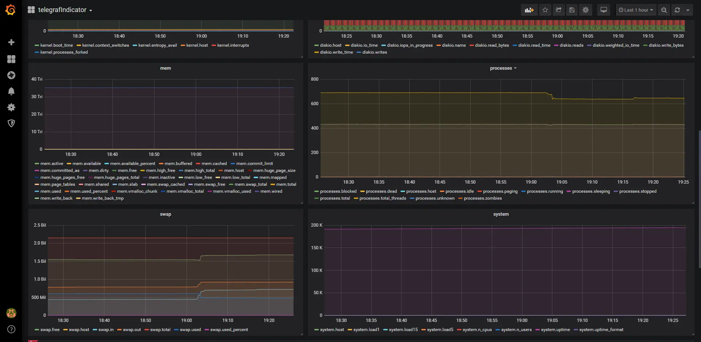The height and width of the screenshot is (342, 701).
Task: Toggle processes.zombies legend series
Action: pos(483,198)
